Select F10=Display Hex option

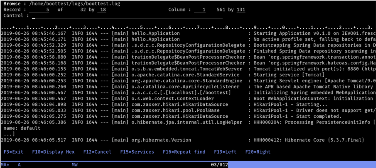53,152
